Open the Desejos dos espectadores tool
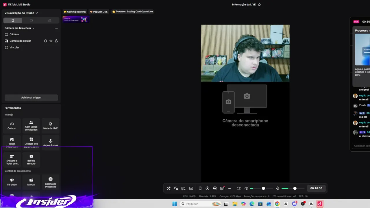Image resolution: width=370 pixels, height=208 pixels. click(x=31, y=143)
